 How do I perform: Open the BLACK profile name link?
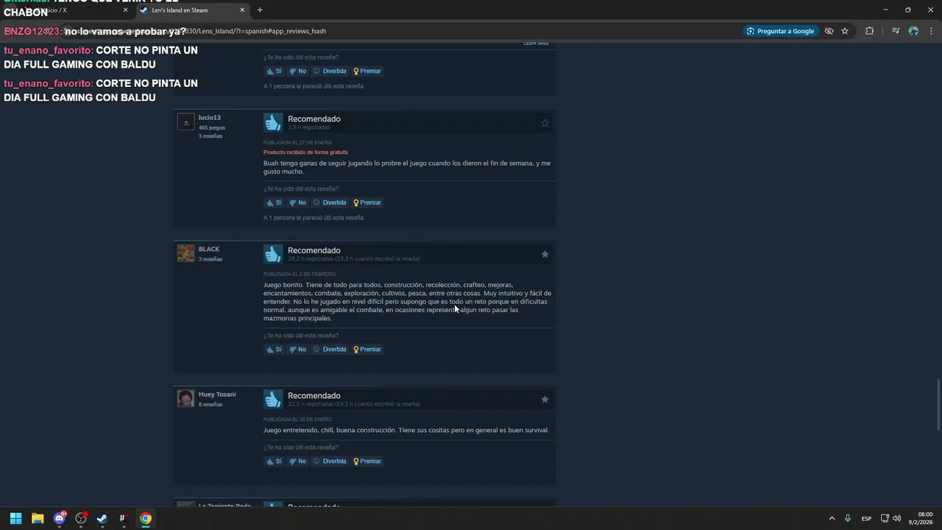click(208, 249)
